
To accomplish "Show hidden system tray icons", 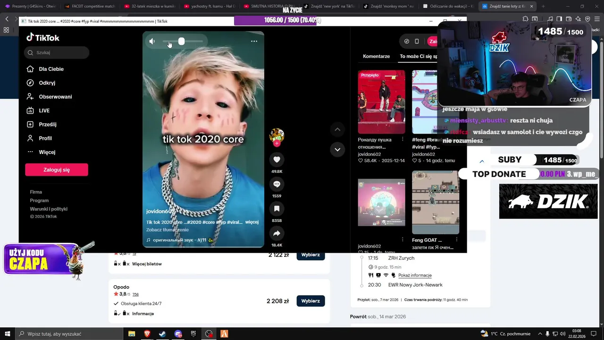I will pyautogui.click(x=540, y=334).
